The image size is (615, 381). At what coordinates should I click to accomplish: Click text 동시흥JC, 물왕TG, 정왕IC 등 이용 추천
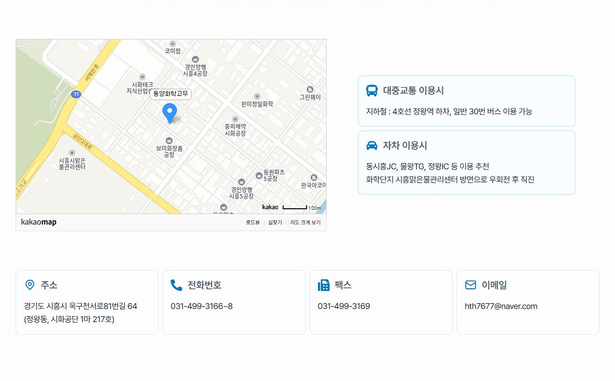pyautogui.click(x=428, y=166)
